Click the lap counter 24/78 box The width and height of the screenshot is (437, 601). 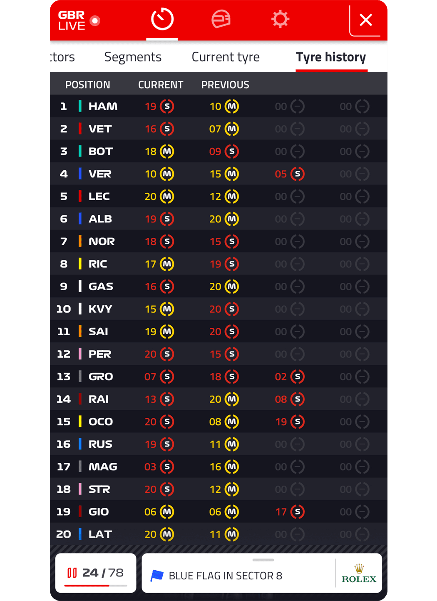96,572
